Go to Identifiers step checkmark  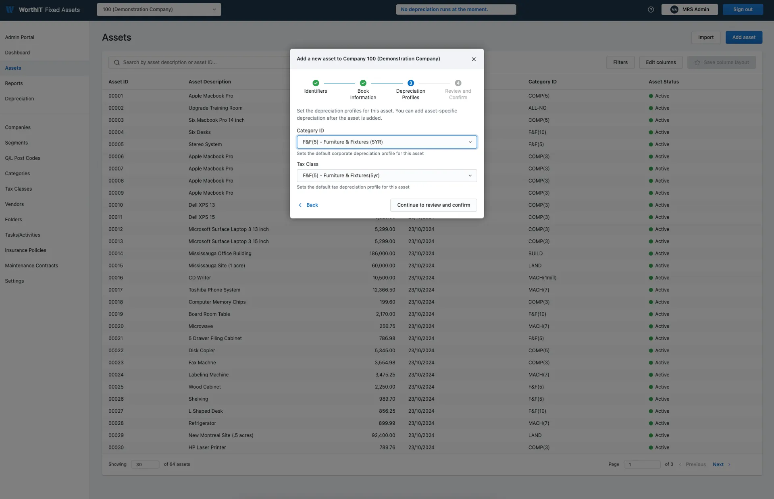316,83
